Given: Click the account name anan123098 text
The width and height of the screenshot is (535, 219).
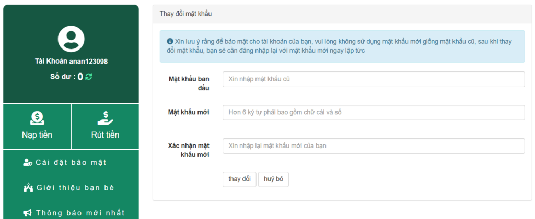Looking at the screenshot, I should [x=88, y=62].
